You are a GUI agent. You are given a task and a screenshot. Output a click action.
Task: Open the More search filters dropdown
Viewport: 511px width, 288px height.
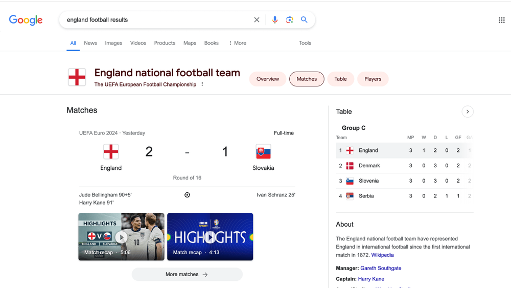[x=238, y=43]
